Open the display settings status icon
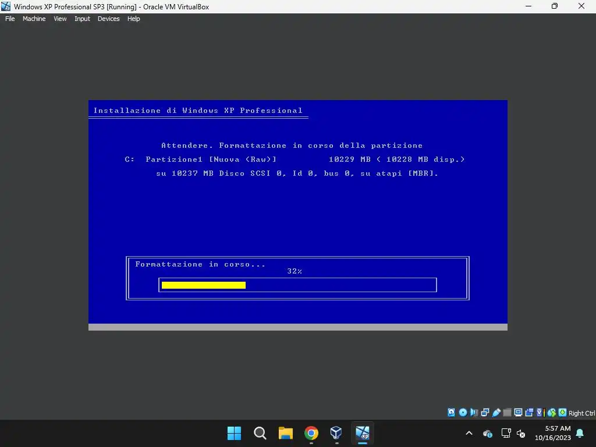 [x=518, y=413]
